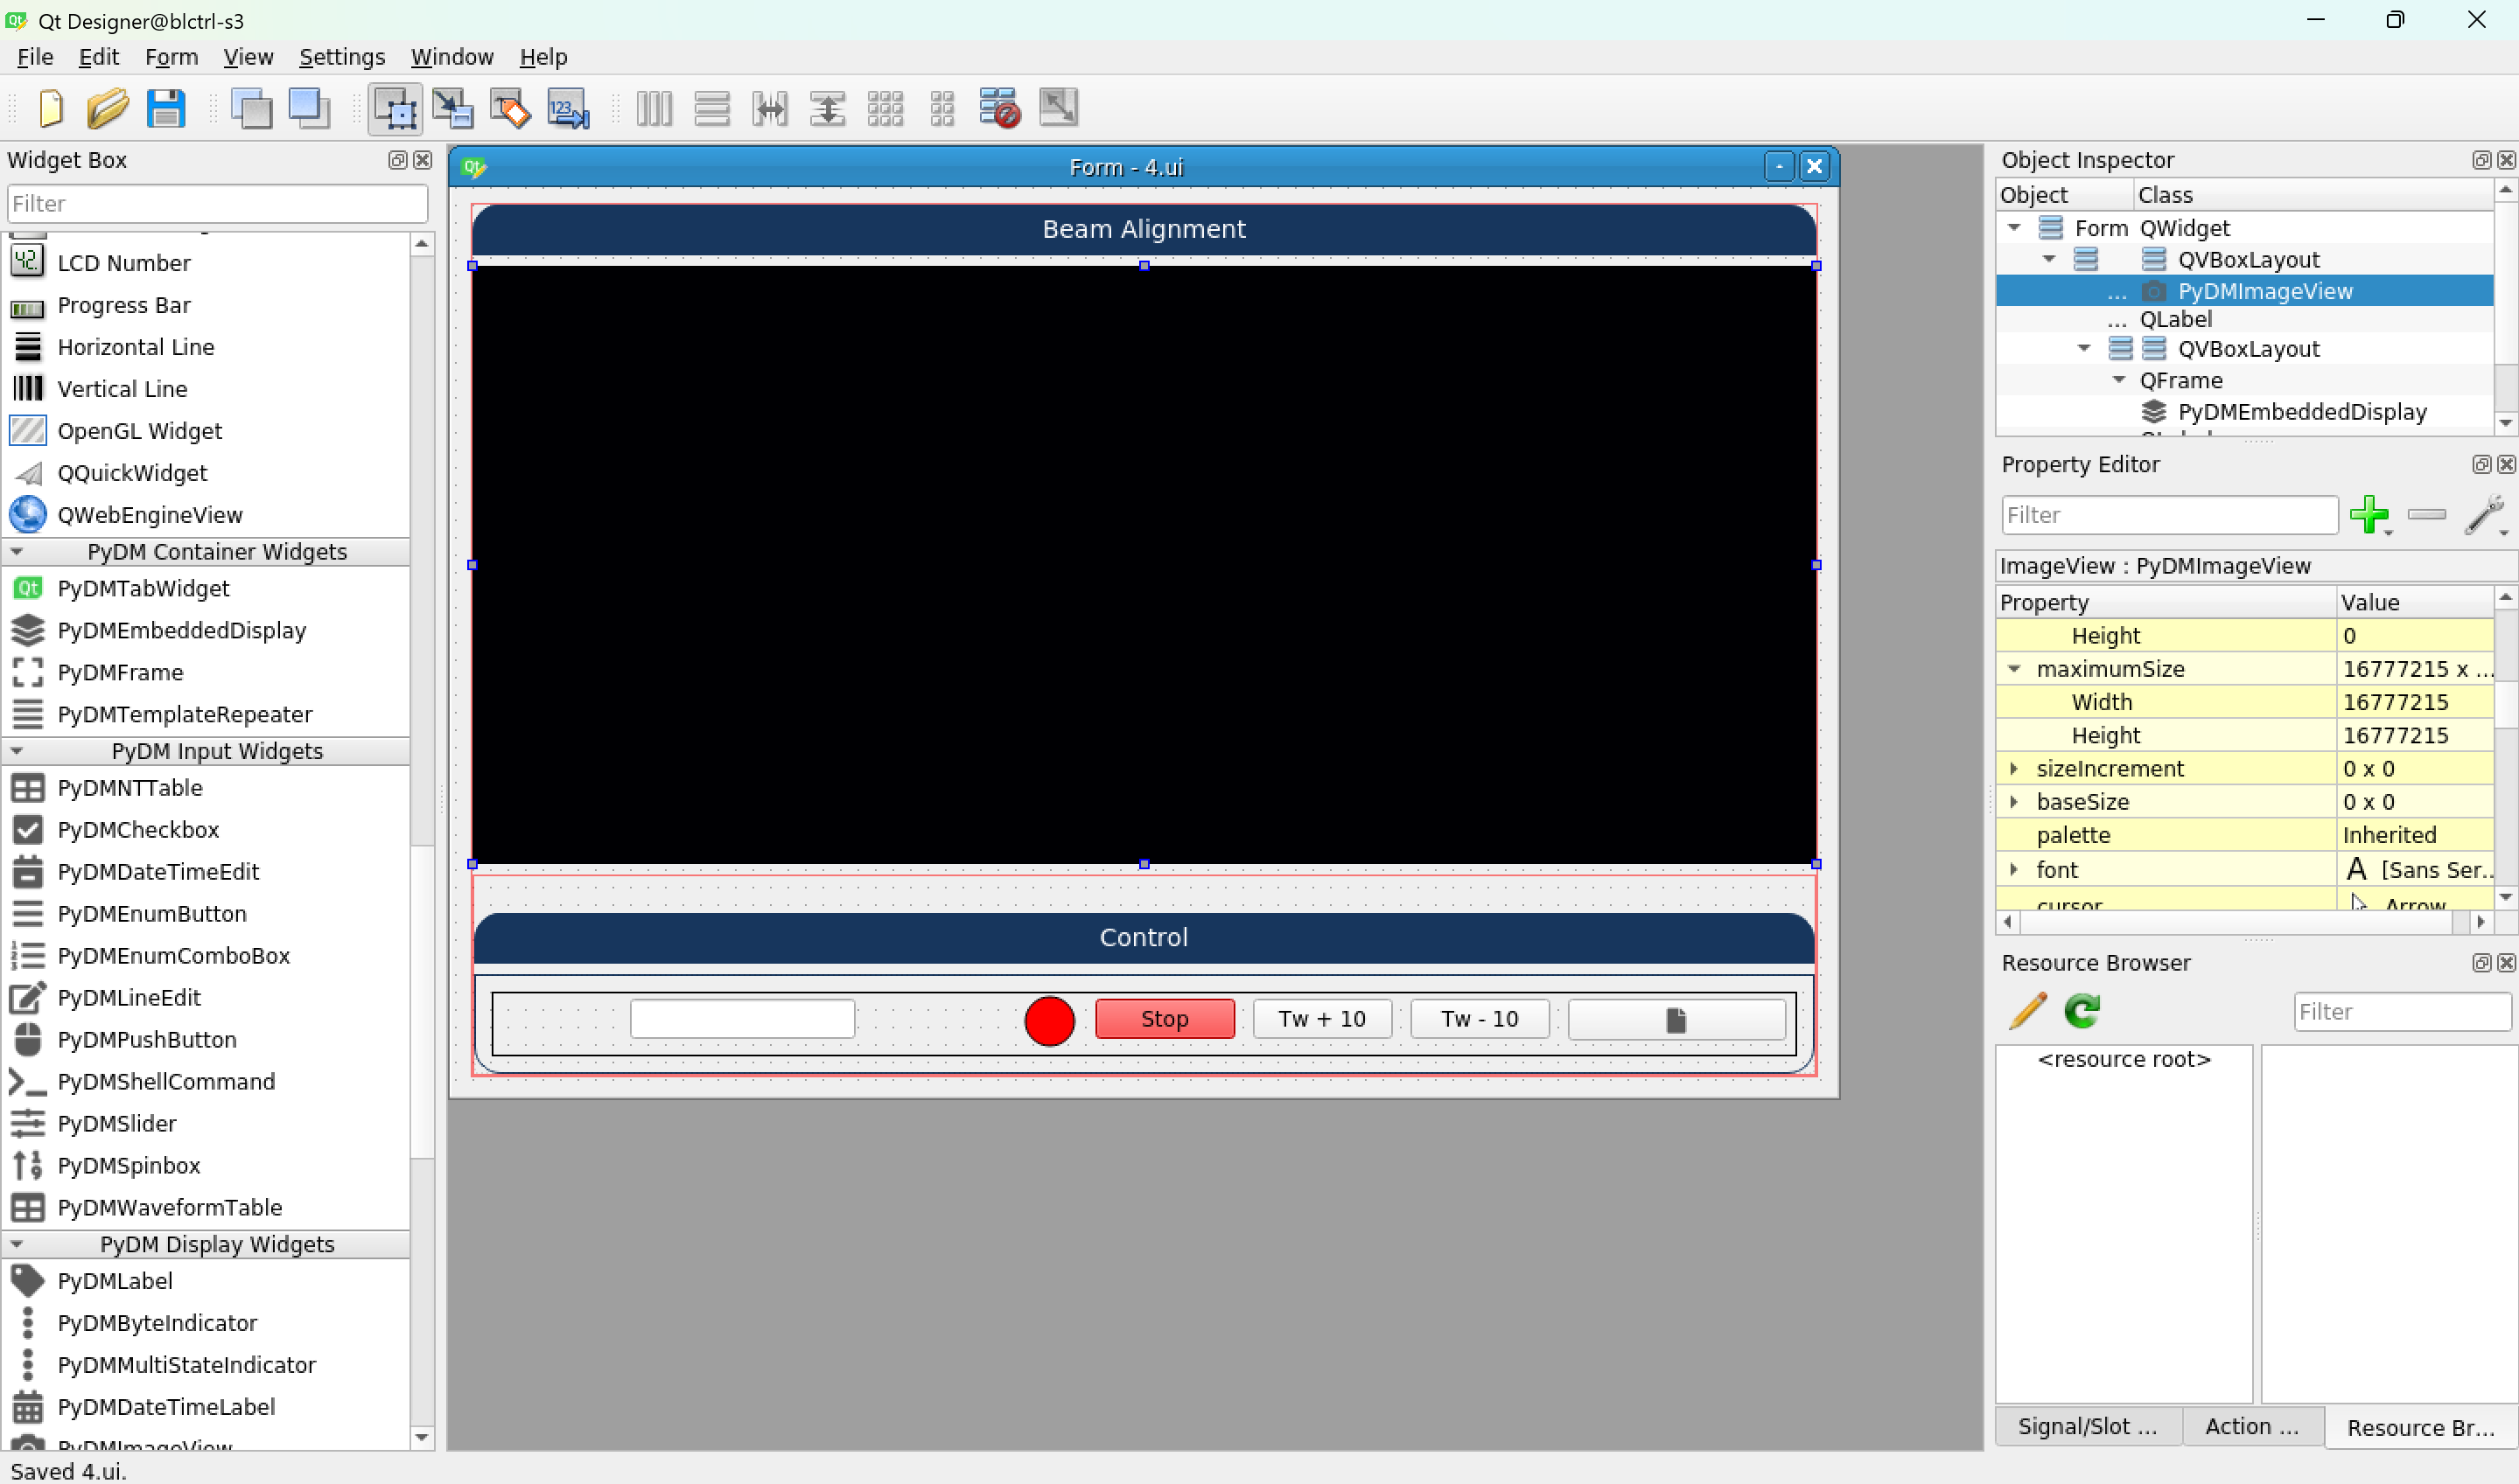Screen dimensions: 2519x1484
Task: Click the Widget Box filter field
Action: point(216,203)
